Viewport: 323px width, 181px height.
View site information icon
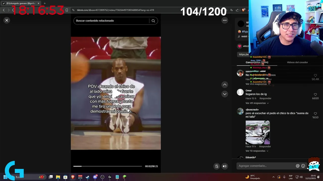73,10
